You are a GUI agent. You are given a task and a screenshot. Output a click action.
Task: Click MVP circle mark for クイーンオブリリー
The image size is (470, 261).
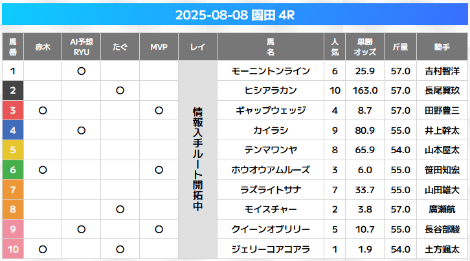tap(159, 229)
